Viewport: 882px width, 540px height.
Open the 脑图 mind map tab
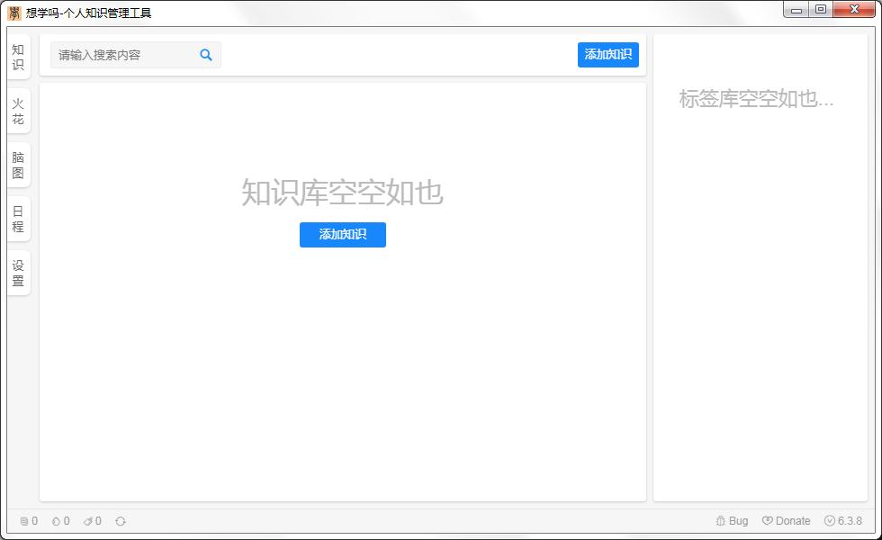tap(18, 165)
